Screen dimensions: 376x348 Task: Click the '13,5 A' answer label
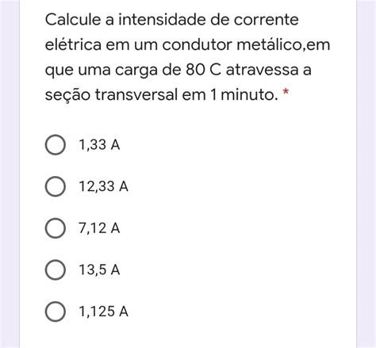[x=99, y=270]
